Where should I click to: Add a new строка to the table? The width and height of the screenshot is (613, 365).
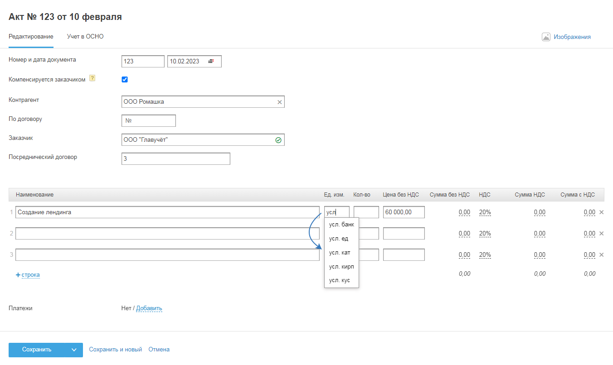(x=28, y=275)
